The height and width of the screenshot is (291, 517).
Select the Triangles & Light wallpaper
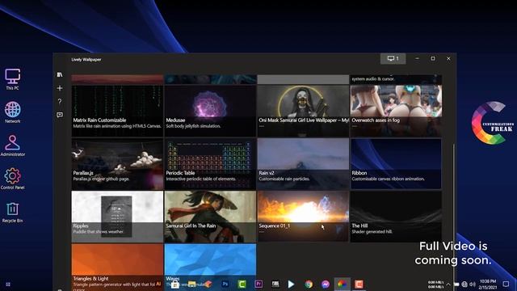click(117, 268)
